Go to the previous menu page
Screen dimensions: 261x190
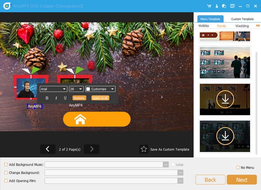[47, 149]
